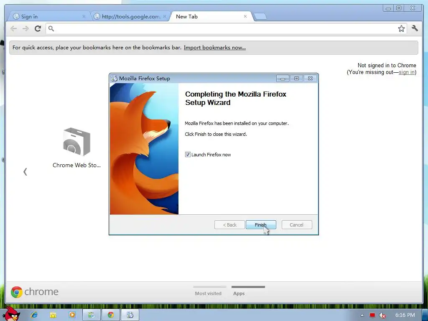Switch to the Firefox Setup taskbar button
The height and width of the screenshot is (321, 428).
click(x=130, y=315)
